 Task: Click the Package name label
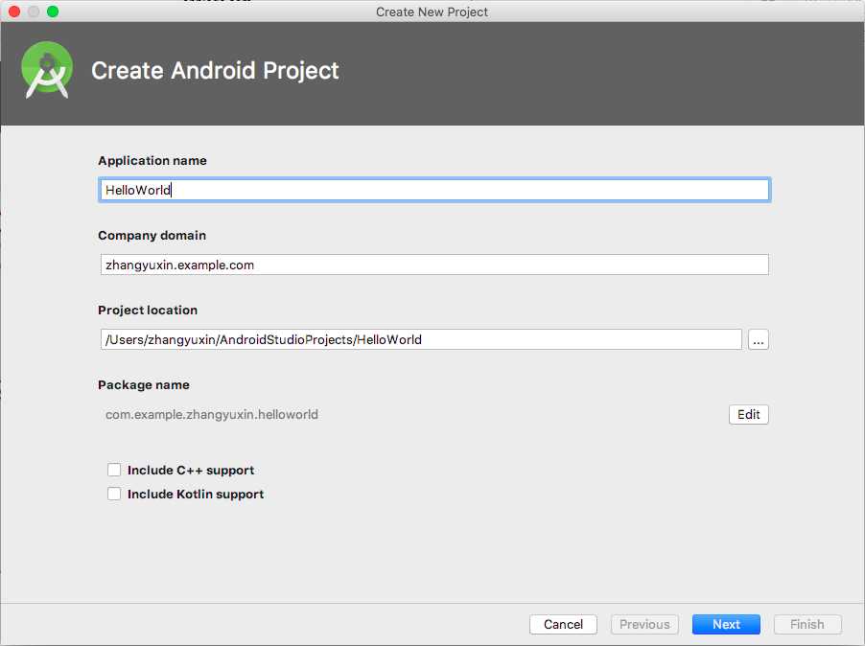144,384
